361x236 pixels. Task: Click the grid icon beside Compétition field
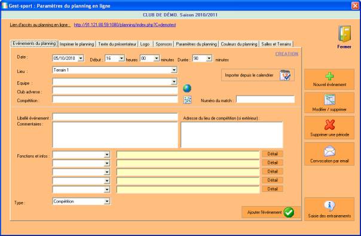[x=188, y=100]
